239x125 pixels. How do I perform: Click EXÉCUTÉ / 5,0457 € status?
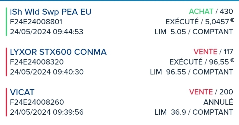click(x=200, y=22)
